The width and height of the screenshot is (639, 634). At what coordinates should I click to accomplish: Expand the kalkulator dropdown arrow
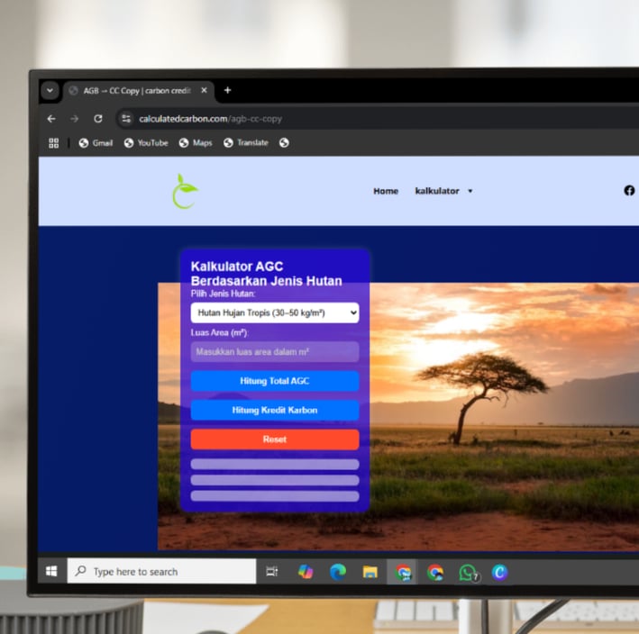click(470, 191)
